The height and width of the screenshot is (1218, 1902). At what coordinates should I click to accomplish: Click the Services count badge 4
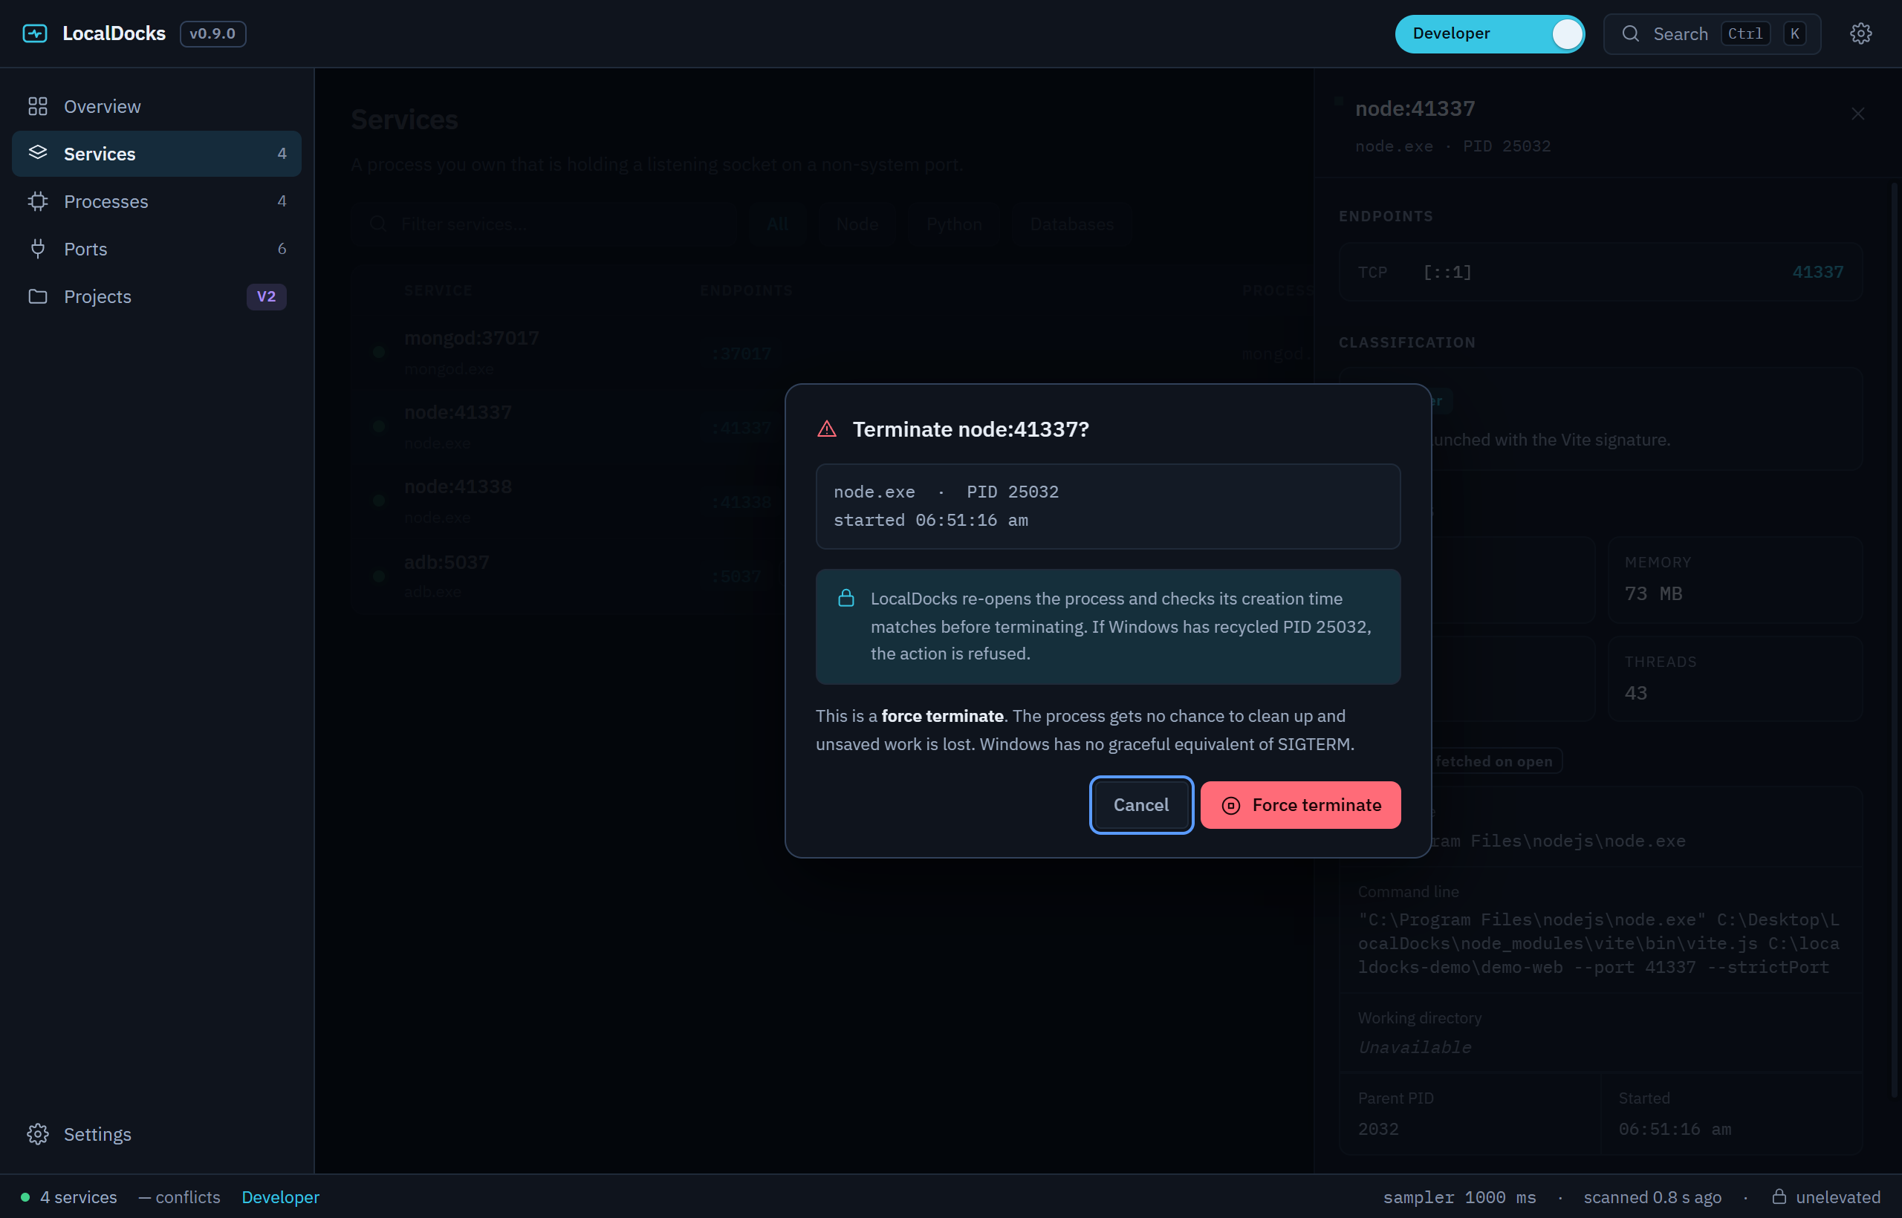[282, 154]
